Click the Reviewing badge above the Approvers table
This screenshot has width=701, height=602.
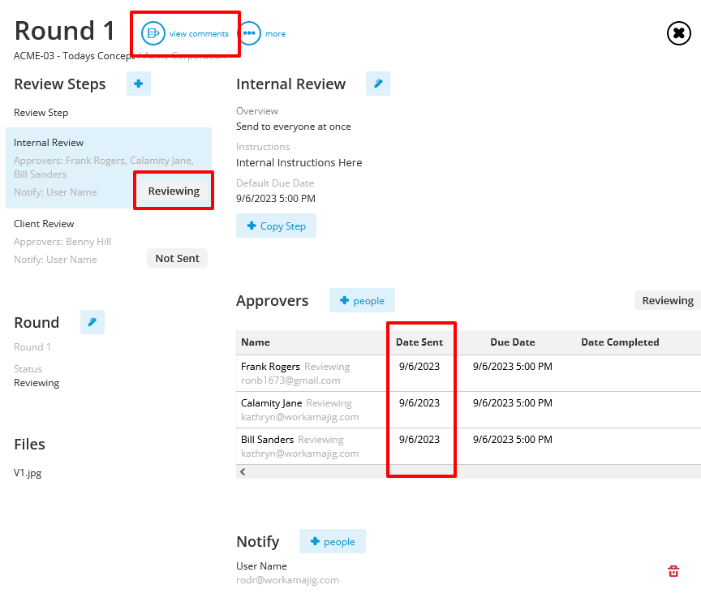pyautogui.click(x=667, y=300)
